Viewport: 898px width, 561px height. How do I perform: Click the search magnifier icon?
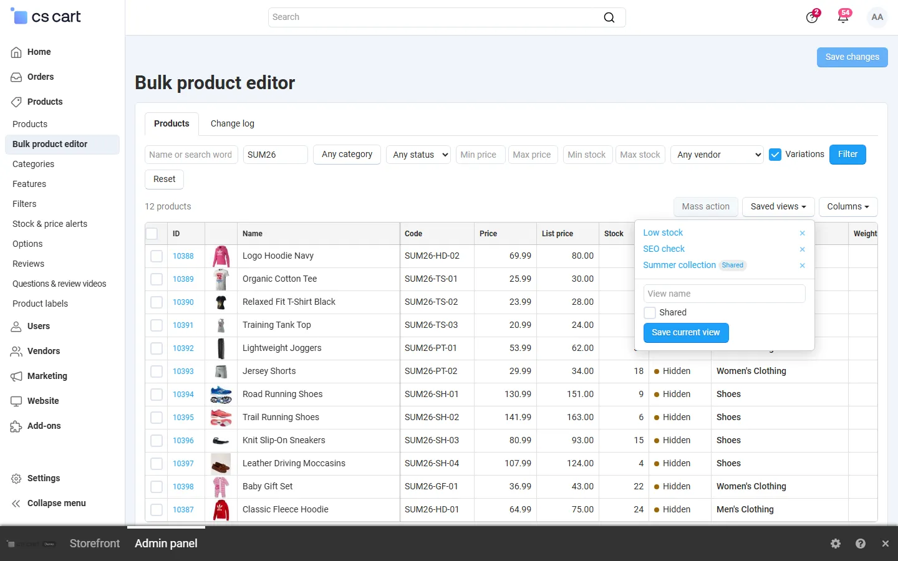[609, 17]
